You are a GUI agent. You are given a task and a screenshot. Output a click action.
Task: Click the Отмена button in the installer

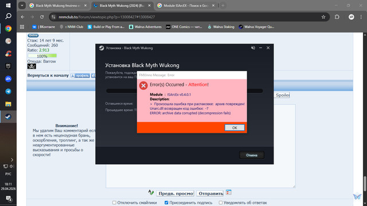click(252, 155)
